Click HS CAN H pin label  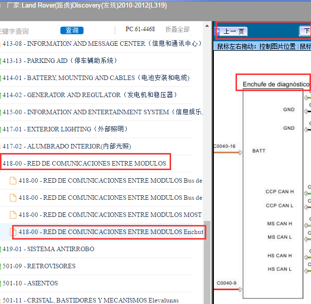point(280,256)
